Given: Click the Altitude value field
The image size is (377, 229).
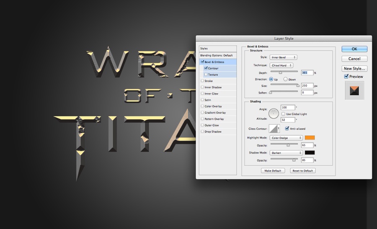Looking at the screenshot, I should tap(288, 120).
